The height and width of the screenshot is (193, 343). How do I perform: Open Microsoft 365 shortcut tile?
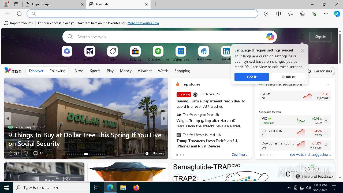[x=67, y=54]
